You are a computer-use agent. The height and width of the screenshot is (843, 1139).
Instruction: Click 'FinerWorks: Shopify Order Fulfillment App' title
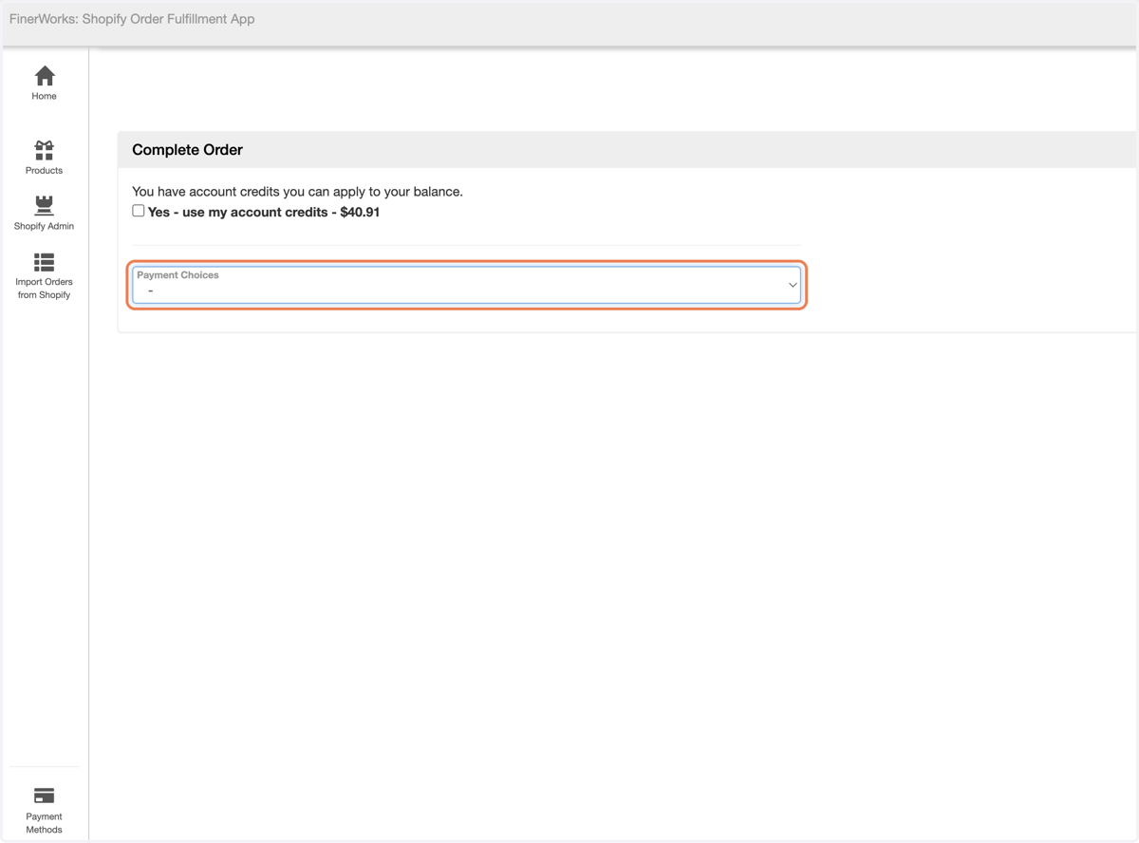point(132,19)
